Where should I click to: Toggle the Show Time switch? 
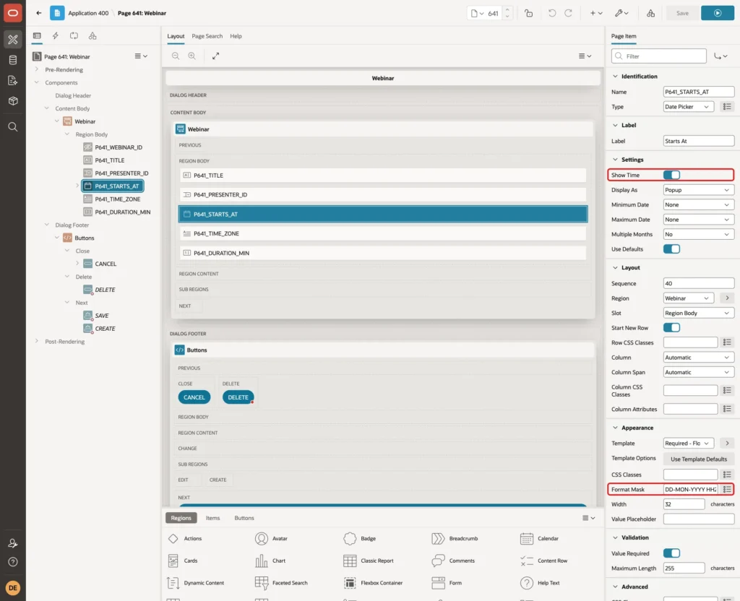(671, 175)
